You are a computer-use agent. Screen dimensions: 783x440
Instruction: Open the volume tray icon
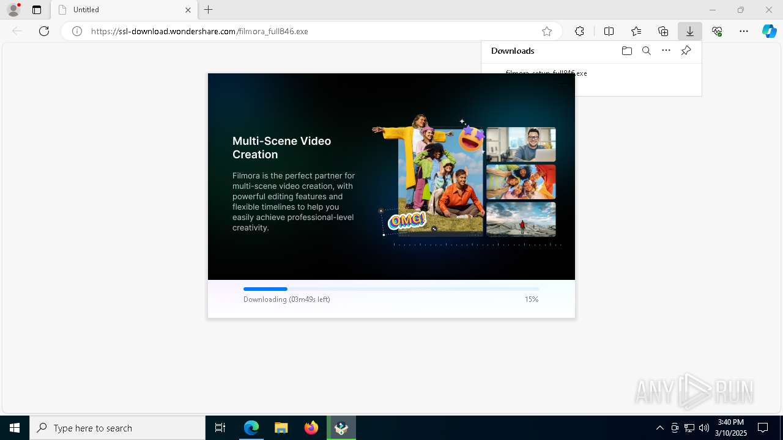(x=704, y=428)
